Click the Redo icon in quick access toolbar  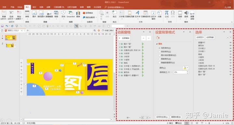pyautogui.click(x=12, y=26)
